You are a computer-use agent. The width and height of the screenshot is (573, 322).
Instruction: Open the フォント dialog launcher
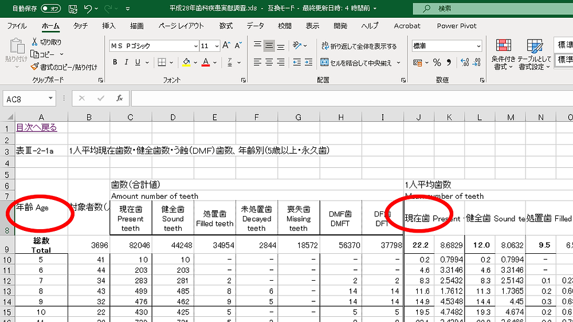244,80
